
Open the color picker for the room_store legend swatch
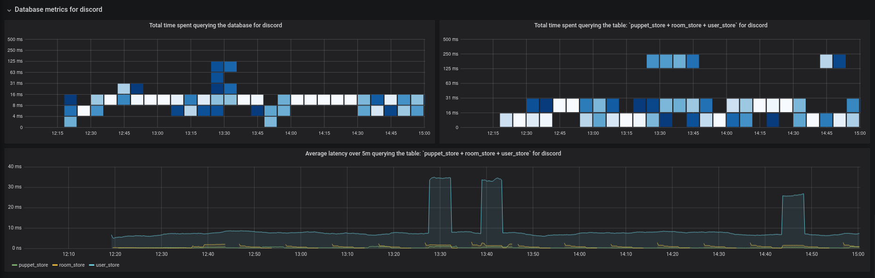pyautogui.click(x=55, y=265)
